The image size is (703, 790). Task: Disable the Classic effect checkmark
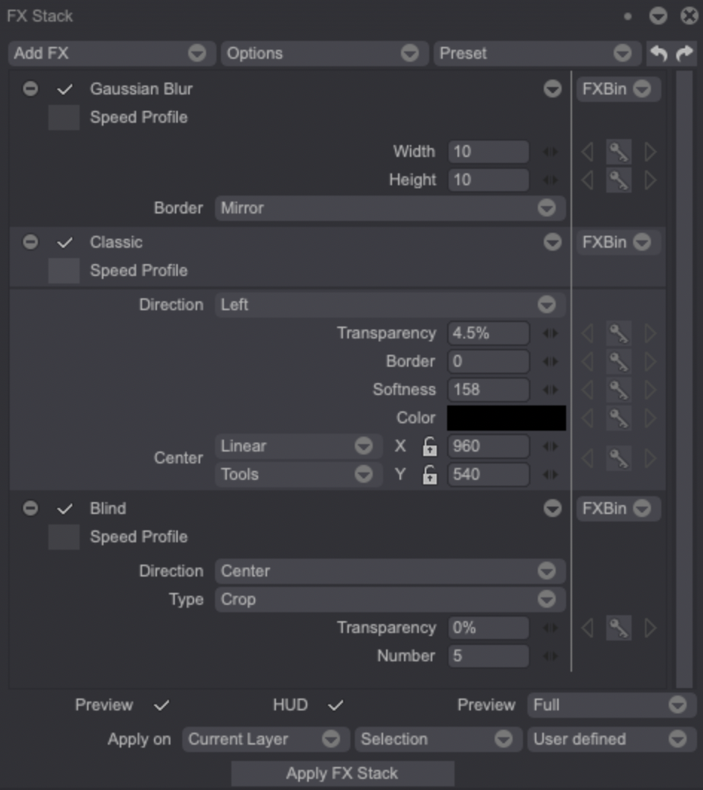[x=64, y=242]
